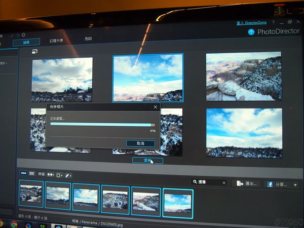Click 取消 to cancel merging
This screenshot has height=228, width=304.
pos(140,143)
